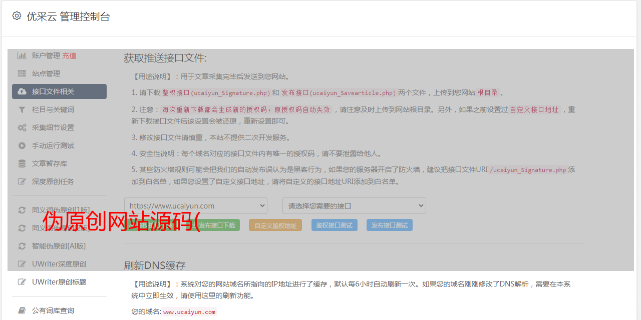The image size is (641, 320).
Task: Click the 根目录 highlighted text in step 1
Action: click(x=488, y=92)
